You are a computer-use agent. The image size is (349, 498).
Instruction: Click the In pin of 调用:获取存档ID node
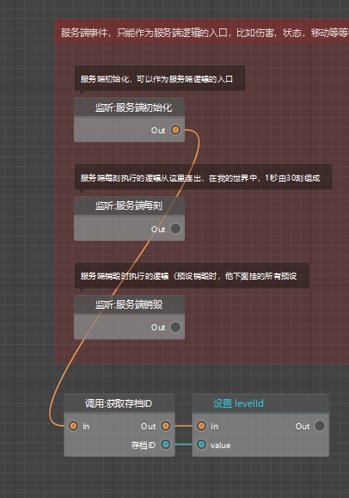(x=73, y=426)
